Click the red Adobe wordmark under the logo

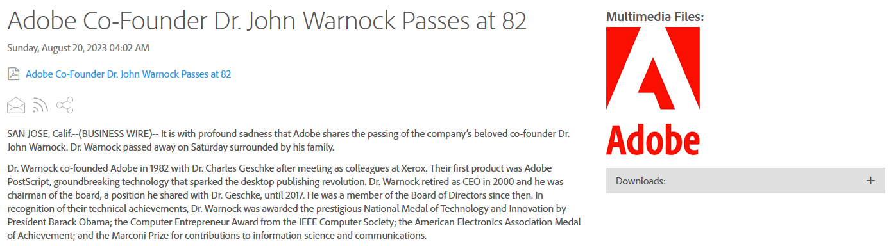coord(653,140)
